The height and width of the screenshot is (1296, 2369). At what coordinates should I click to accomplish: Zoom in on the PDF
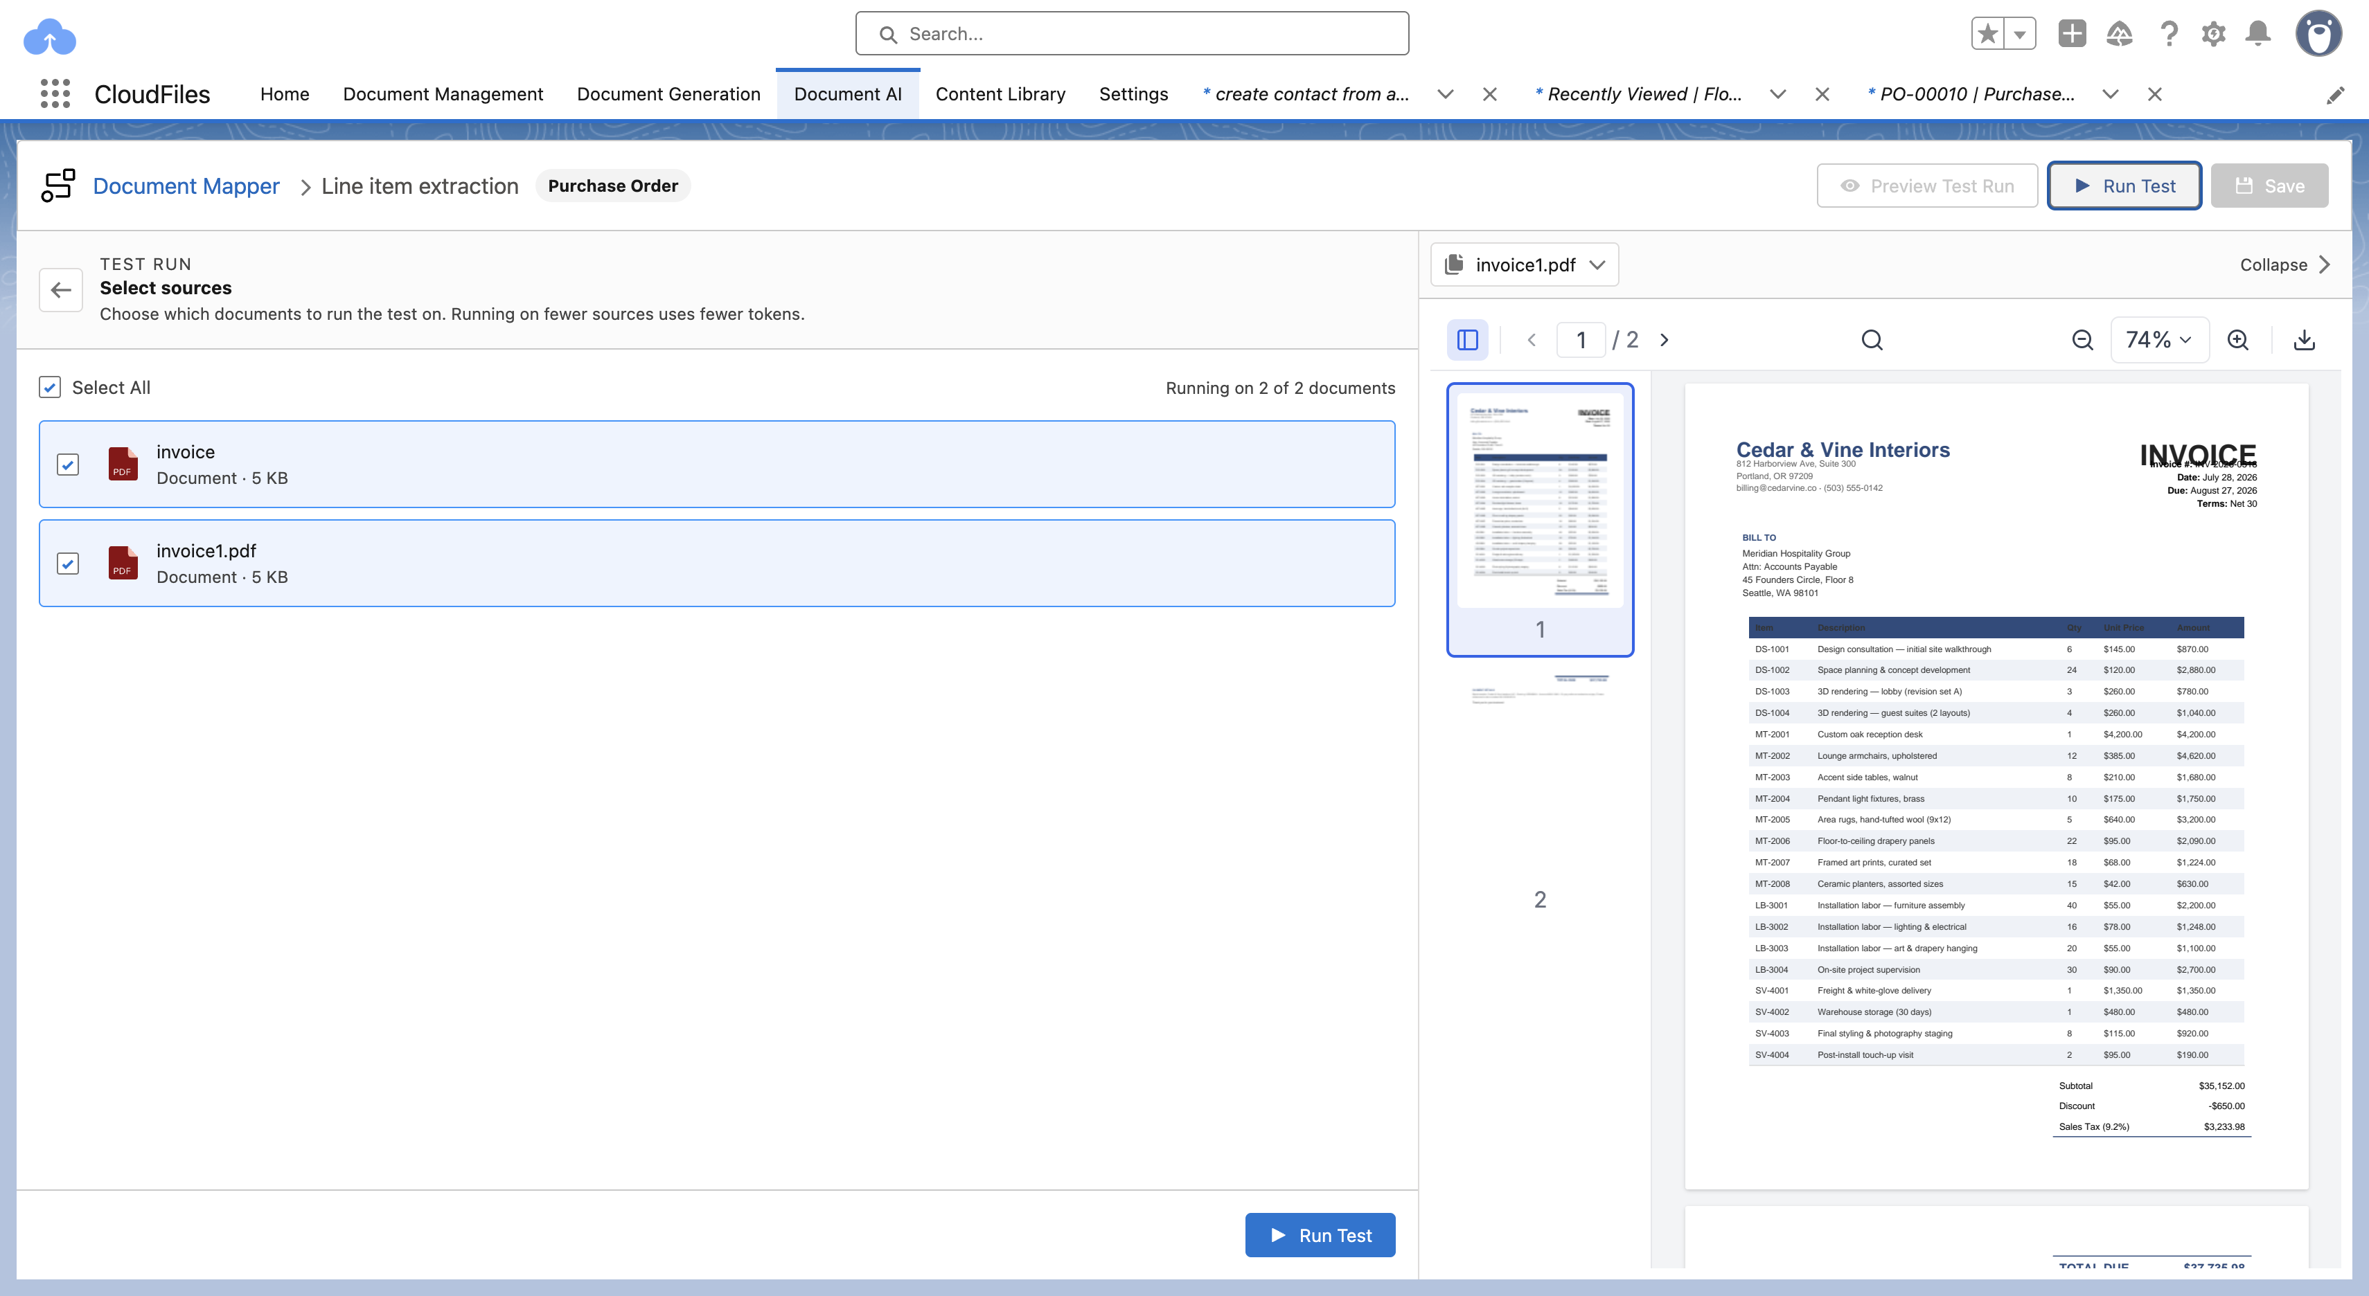(x=2237, y=340)
